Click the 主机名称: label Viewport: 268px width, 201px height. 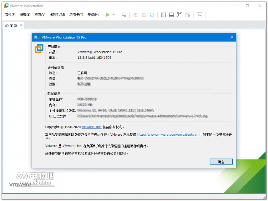pos(56,99)
